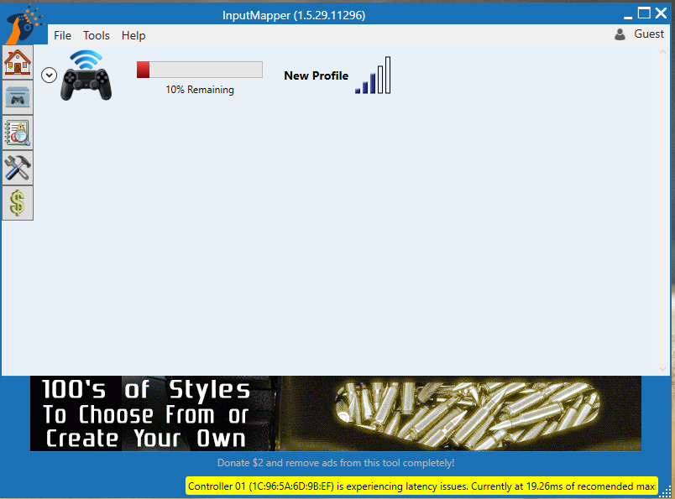Click the signal strength bars icon
This screenshot has width=675, height=499.
click(373, 75)
